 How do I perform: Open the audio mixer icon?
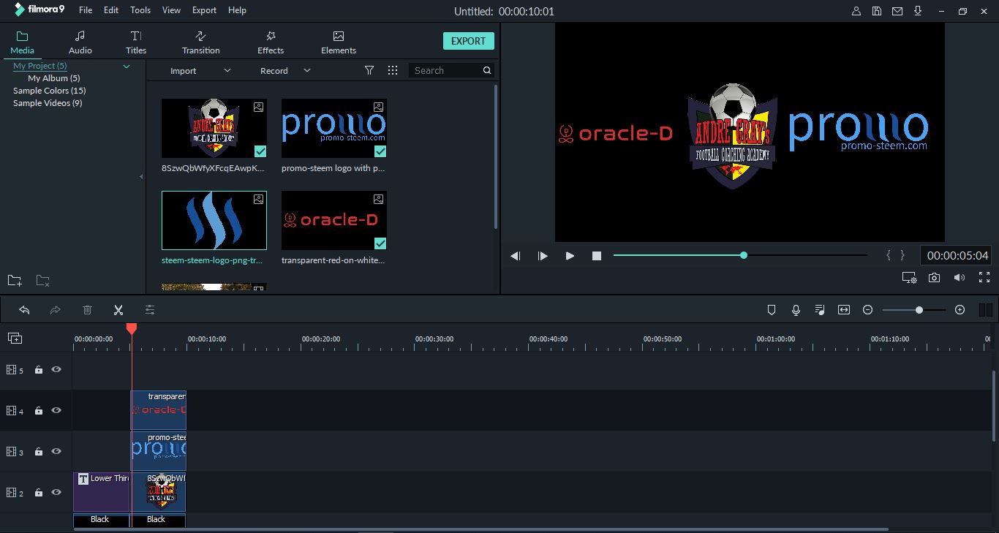point(820,310)
